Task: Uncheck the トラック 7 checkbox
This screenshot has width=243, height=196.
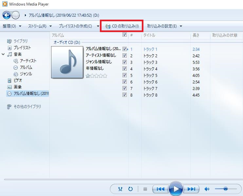Action: coord(124,88)
